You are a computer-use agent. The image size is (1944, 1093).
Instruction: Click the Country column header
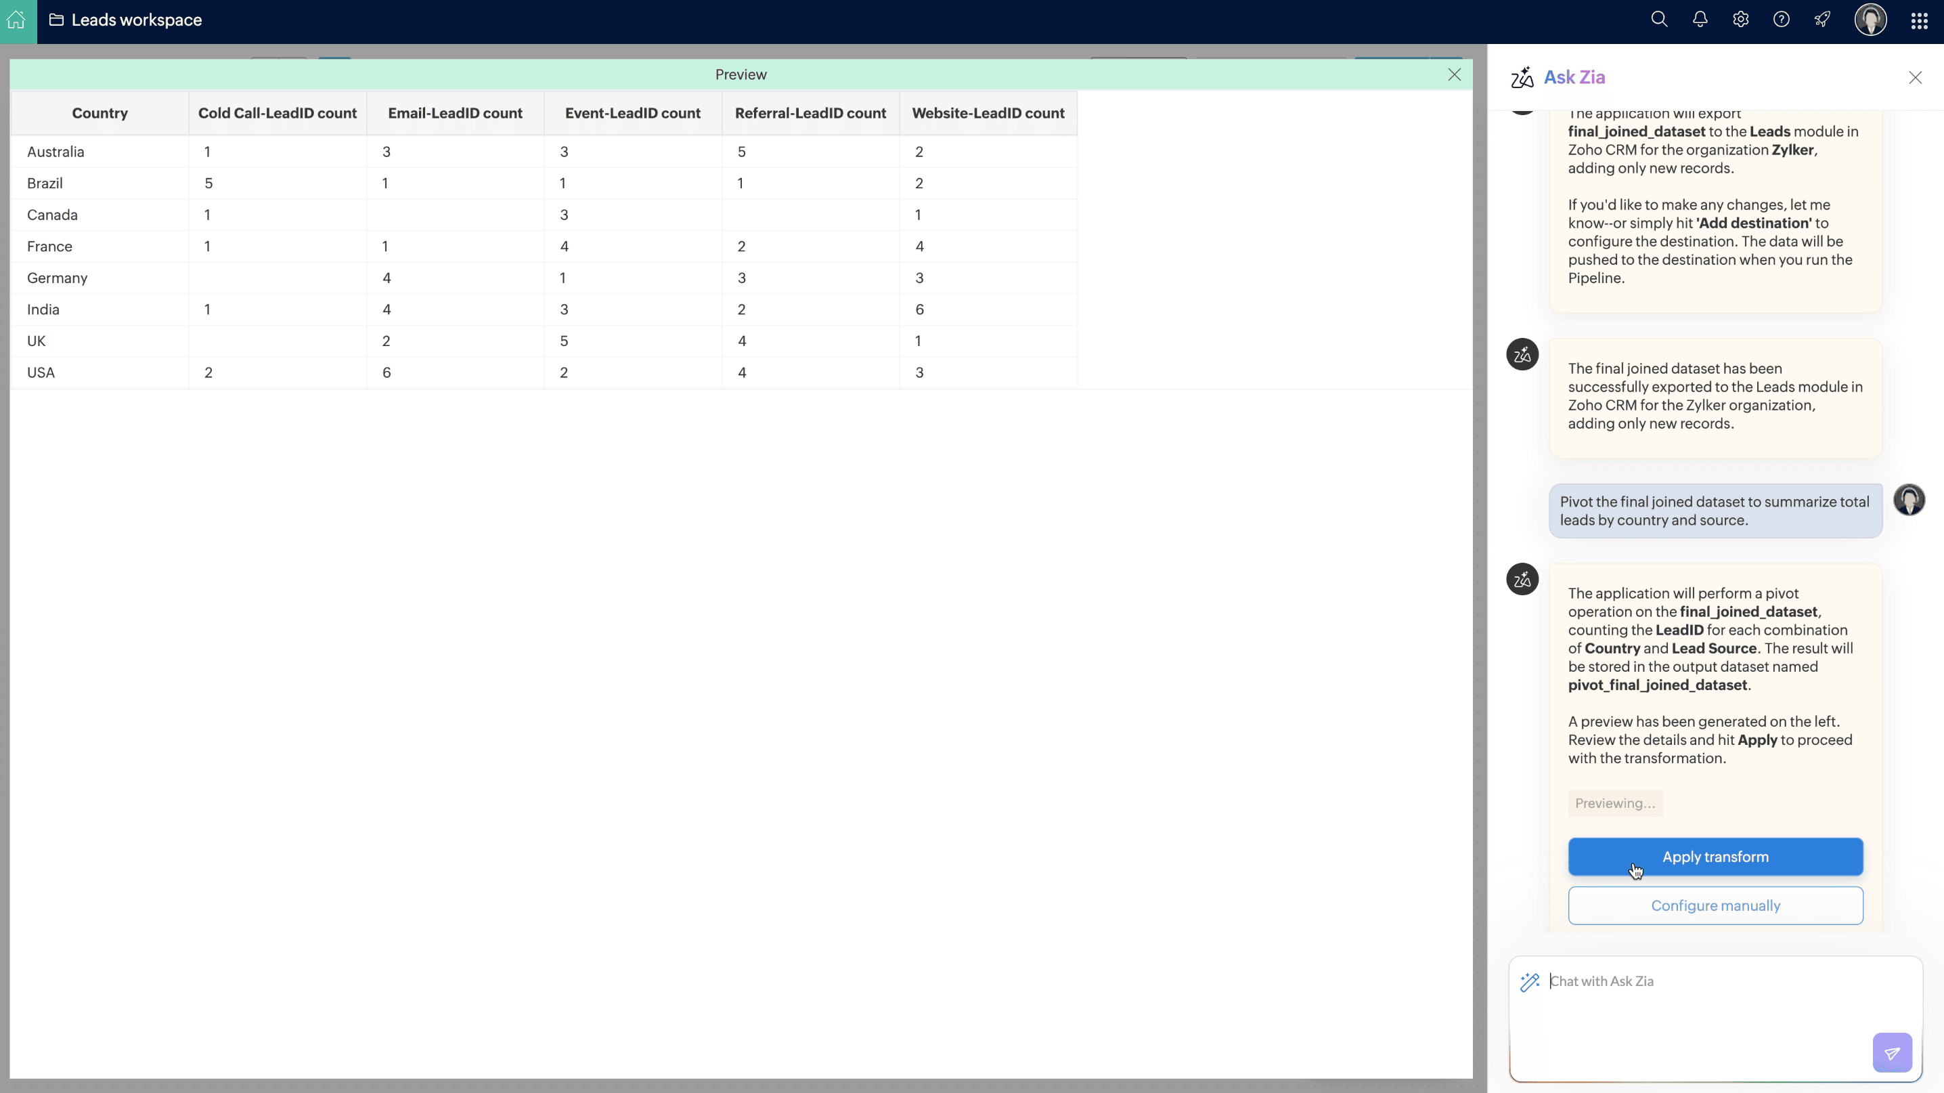pyautogui.click(x=100, y=113)
